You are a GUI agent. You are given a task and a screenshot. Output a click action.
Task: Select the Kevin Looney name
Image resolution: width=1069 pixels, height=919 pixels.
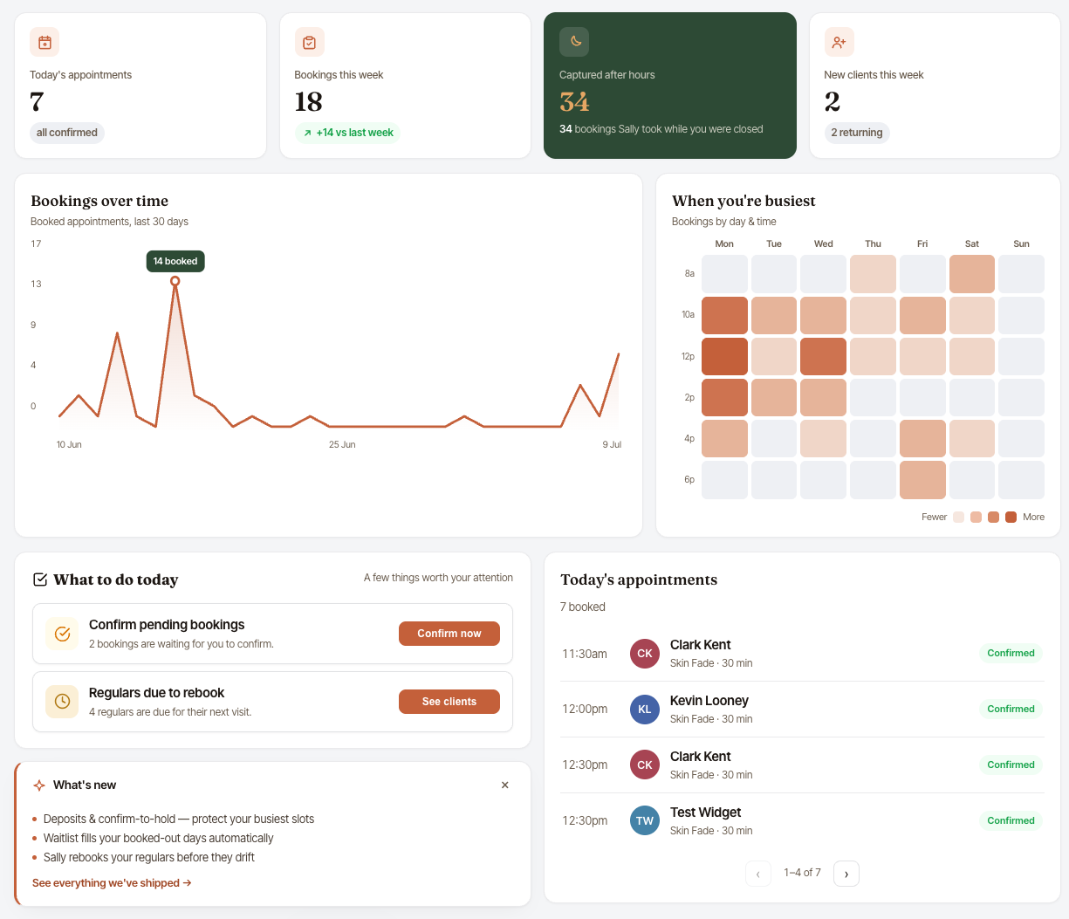point(709,701)
